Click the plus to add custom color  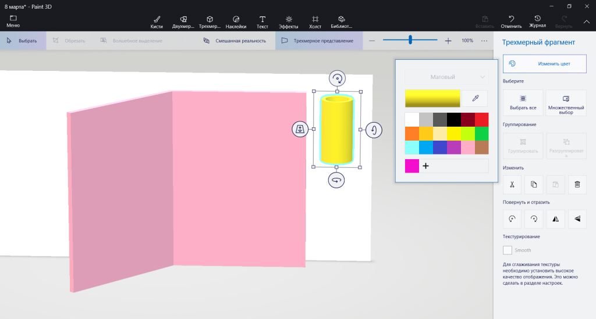425,166
